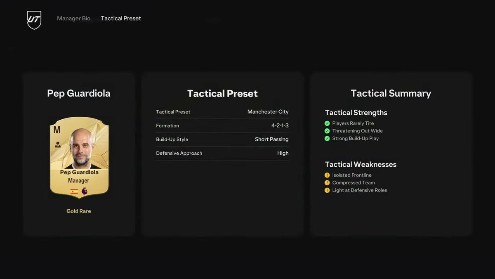
Task: Select the Manchester City preset value
Action: click(268, 112)
